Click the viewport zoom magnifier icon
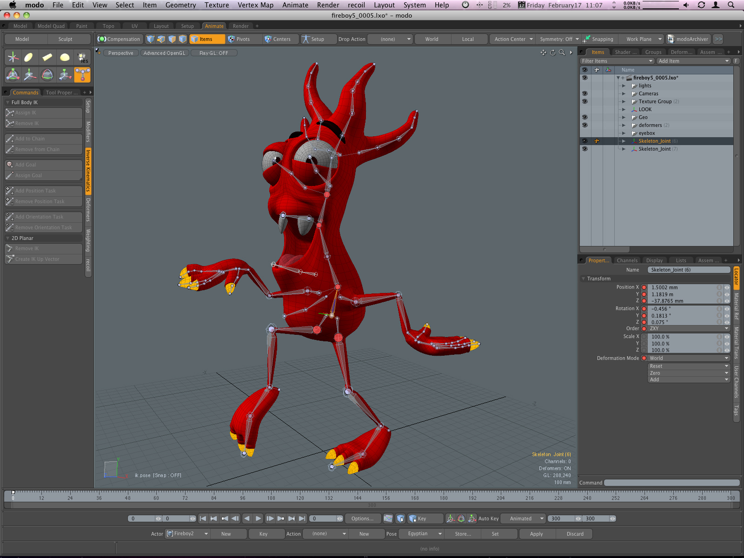 [562, 53]
